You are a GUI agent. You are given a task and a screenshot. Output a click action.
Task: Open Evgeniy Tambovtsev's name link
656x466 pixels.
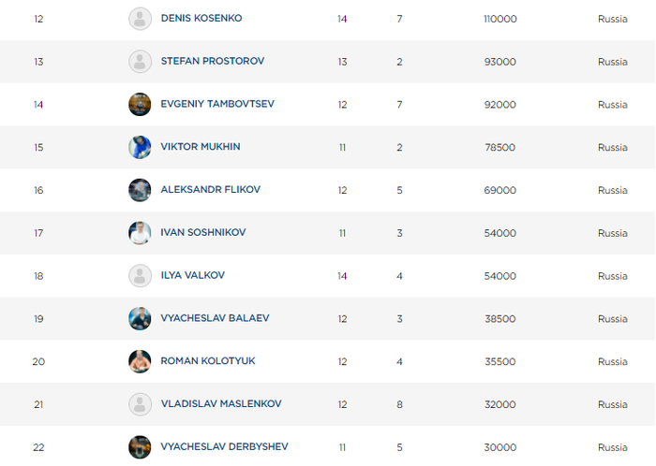click(x=216, y=104)
